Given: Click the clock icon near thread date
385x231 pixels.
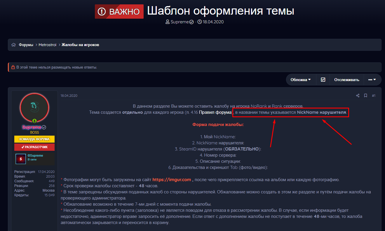Looking at the screenshot, I should click(200, 22).
